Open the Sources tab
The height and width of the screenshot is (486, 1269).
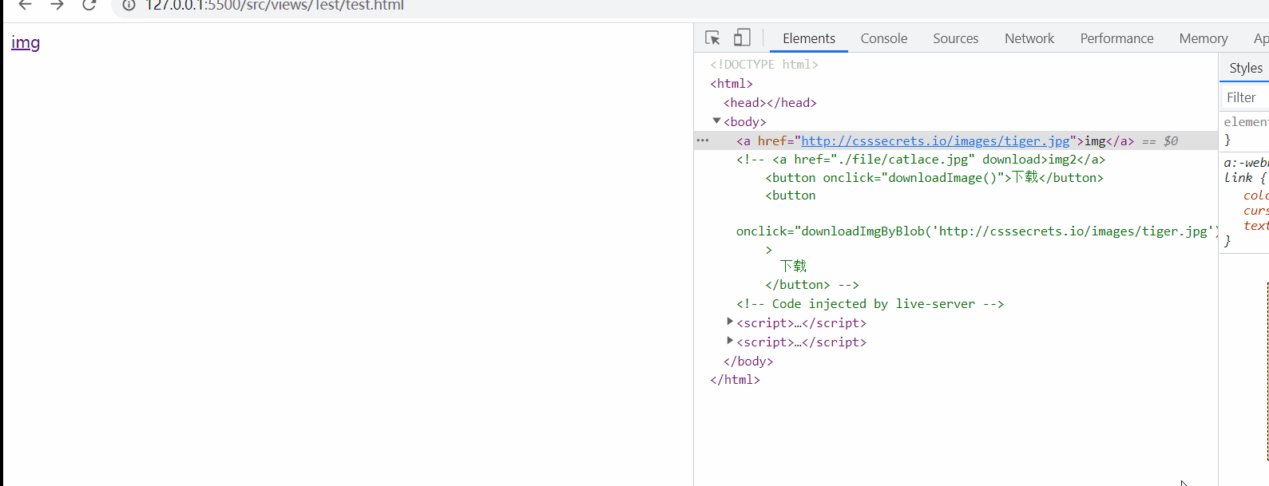[956, 38]
